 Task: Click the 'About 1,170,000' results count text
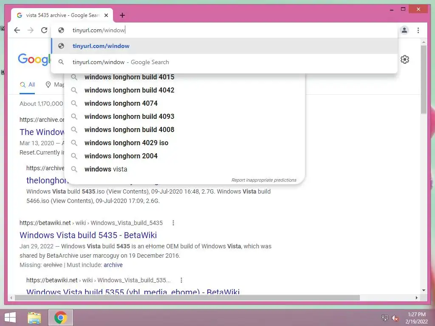[41, 104]
